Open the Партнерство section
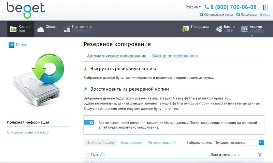The width and height of the screenshot is (273, 163). point(78,29)
